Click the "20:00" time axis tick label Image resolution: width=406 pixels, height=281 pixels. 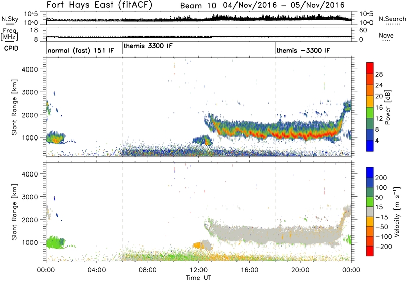(300, 270)
